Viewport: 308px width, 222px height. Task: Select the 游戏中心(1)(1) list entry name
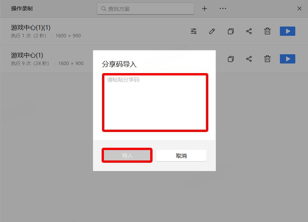(31, 28)
